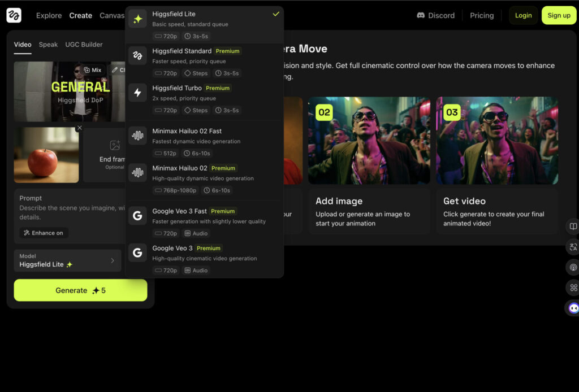Click the 512p tag under Hailuo 02 Fast
This screenshot has height=392, width=579.
pos(166,153)
